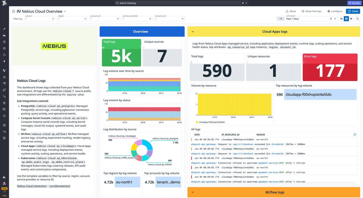Screen dimensions: 363x198
Task: Click the donut chart in Log distribution by source
Action: pos(142,150)
